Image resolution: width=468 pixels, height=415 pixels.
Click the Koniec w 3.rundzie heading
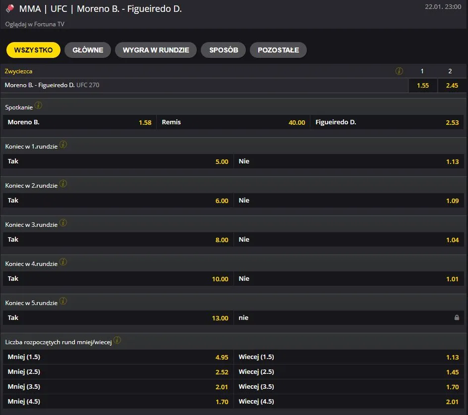(x=31, y=224)
